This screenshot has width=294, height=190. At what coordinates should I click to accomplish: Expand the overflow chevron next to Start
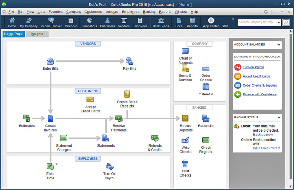pos(233,19)
